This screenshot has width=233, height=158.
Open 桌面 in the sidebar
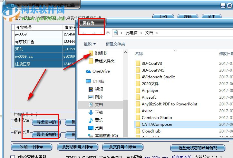(x=96, y=128)
